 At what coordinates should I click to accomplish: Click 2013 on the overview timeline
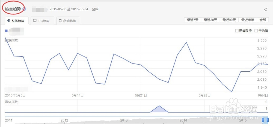[124, 120]
